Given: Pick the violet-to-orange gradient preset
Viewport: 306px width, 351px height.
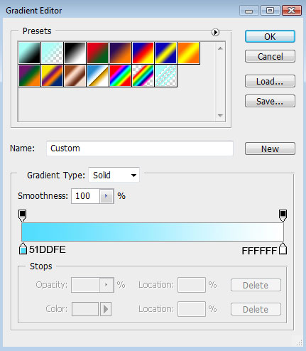Looking at the screenshot, I should (120, 53).
